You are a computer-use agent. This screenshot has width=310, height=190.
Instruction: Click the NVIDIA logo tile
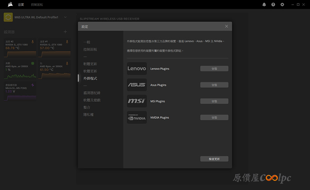pyautogui.click(x=137, y=117)
